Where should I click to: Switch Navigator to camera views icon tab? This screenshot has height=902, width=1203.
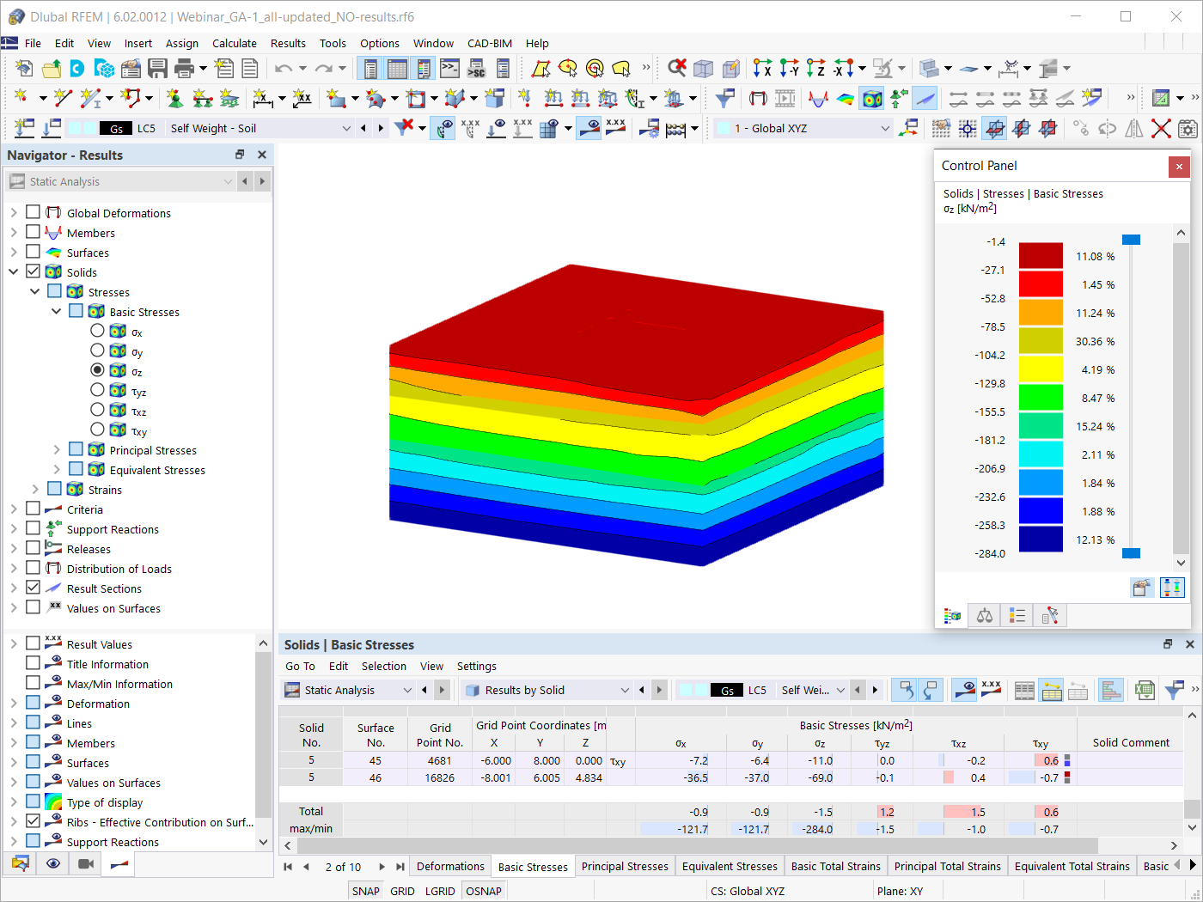coord(86,863)
